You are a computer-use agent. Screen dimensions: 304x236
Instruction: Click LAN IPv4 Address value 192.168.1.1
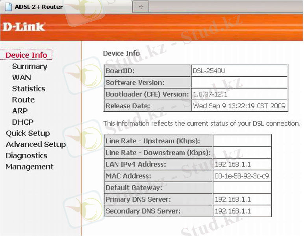pos(233,164)
